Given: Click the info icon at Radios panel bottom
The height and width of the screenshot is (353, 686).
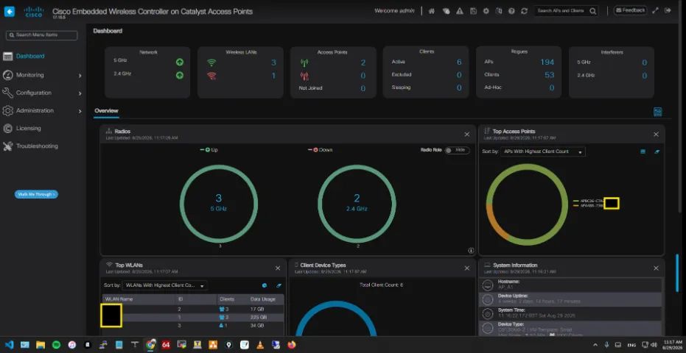Looking at the screenshot, I should [471, 250].
